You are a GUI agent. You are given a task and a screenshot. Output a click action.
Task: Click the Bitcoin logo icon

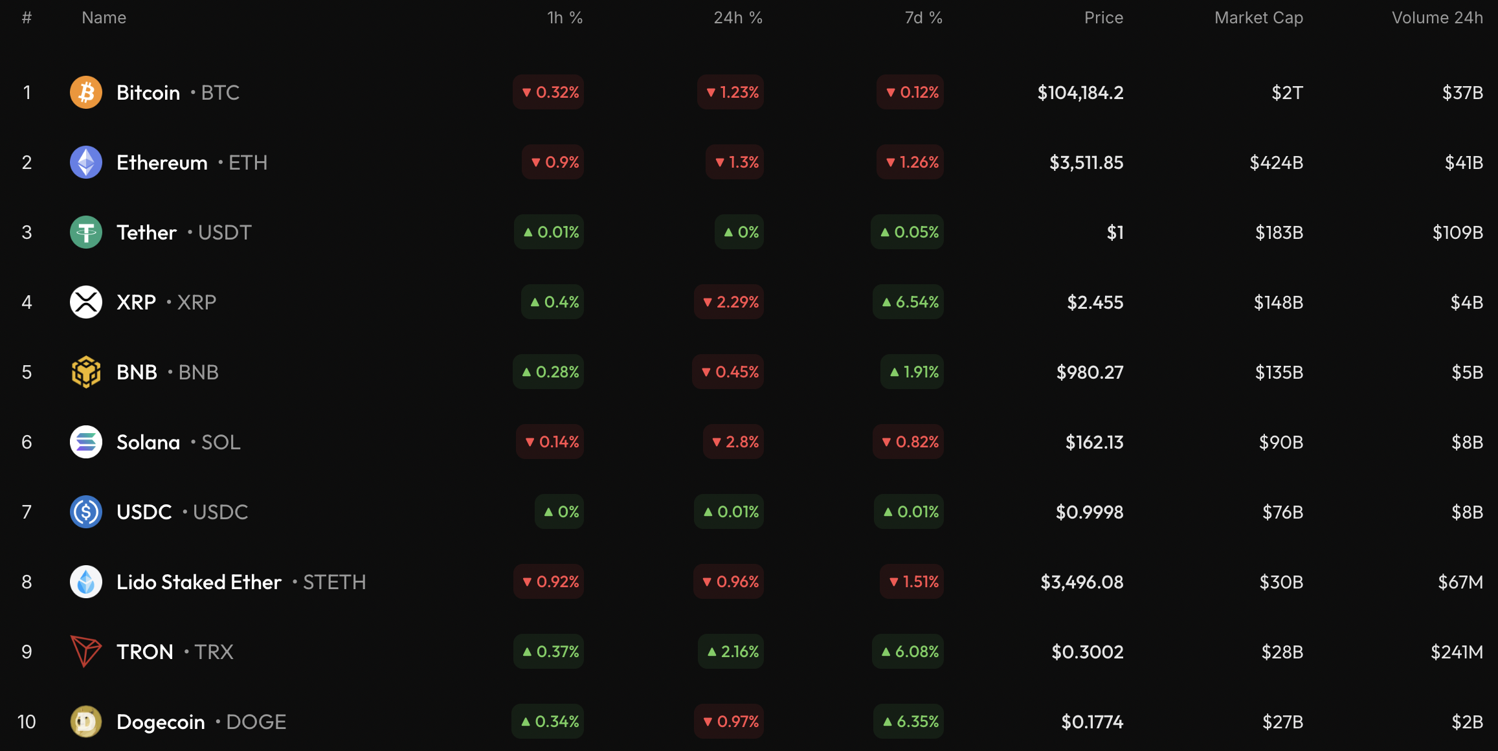point(86,93)
